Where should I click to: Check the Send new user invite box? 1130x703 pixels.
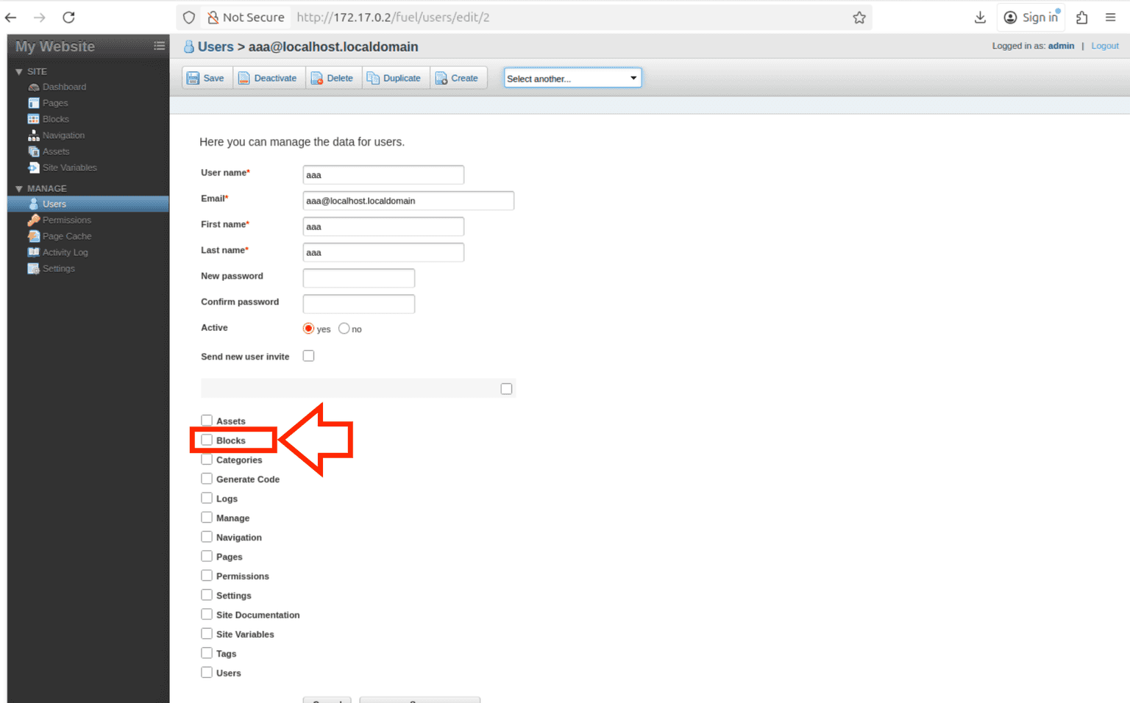coord(308,356)
